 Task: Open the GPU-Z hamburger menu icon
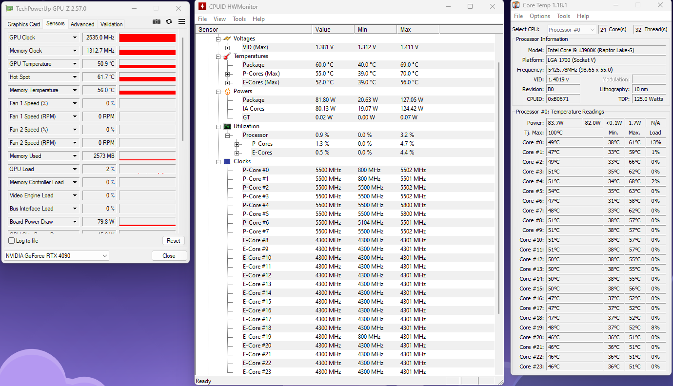click(181, 21)
